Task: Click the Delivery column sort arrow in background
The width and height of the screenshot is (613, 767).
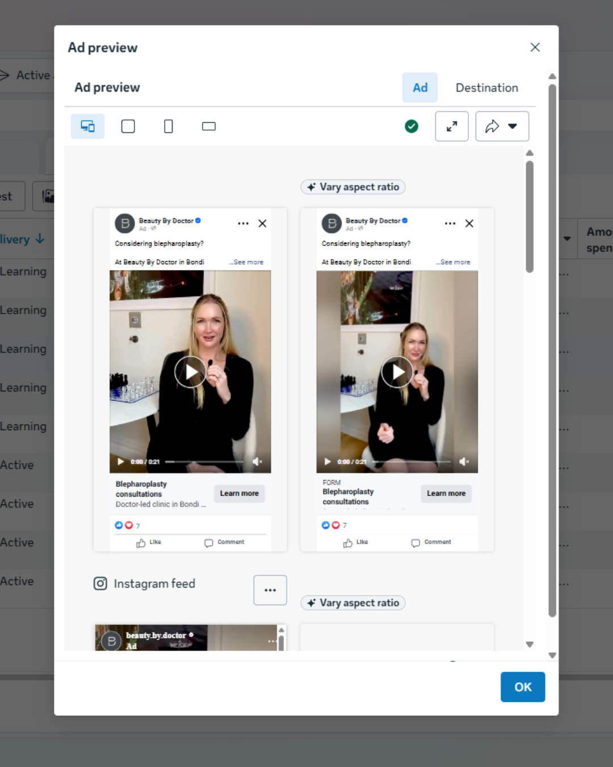Action: pyautogui.click(x=40, y=239)
